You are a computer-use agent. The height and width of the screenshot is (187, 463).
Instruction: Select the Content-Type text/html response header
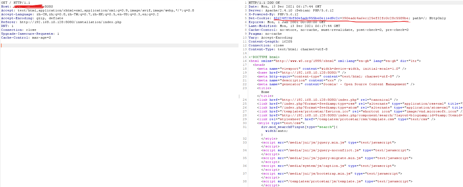288,49
